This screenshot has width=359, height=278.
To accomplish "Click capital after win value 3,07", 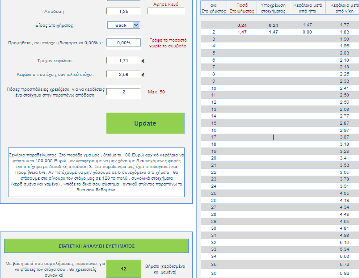I will pyautogui.click(x=345, y=137).
